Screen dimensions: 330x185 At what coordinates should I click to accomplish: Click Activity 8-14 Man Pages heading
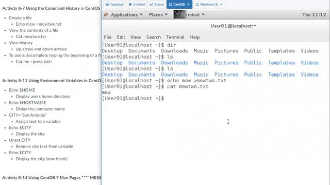(x=52, y=178)
